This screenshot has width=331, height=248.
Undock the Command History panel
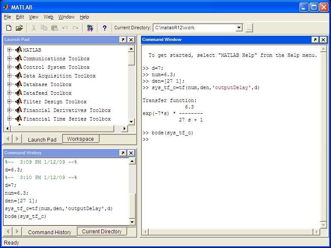click(x=123, y=153)
